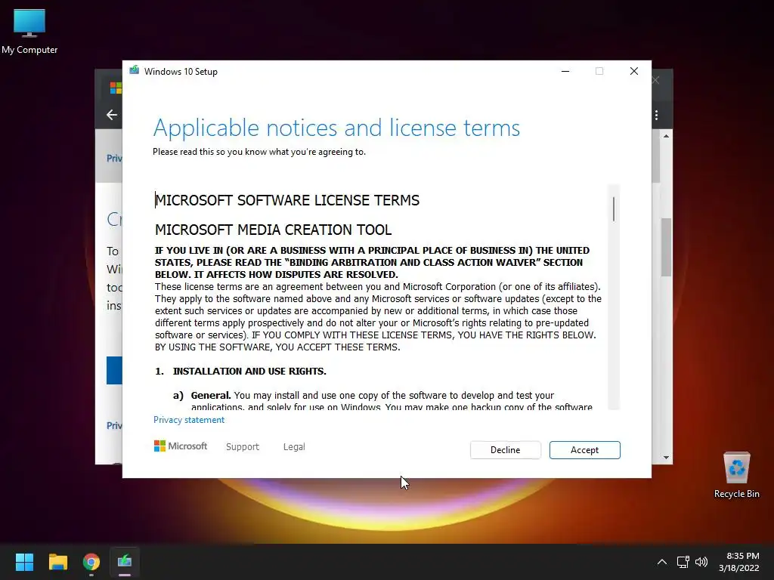Click the Microsoft logo in the browser behind

(116, 88)
